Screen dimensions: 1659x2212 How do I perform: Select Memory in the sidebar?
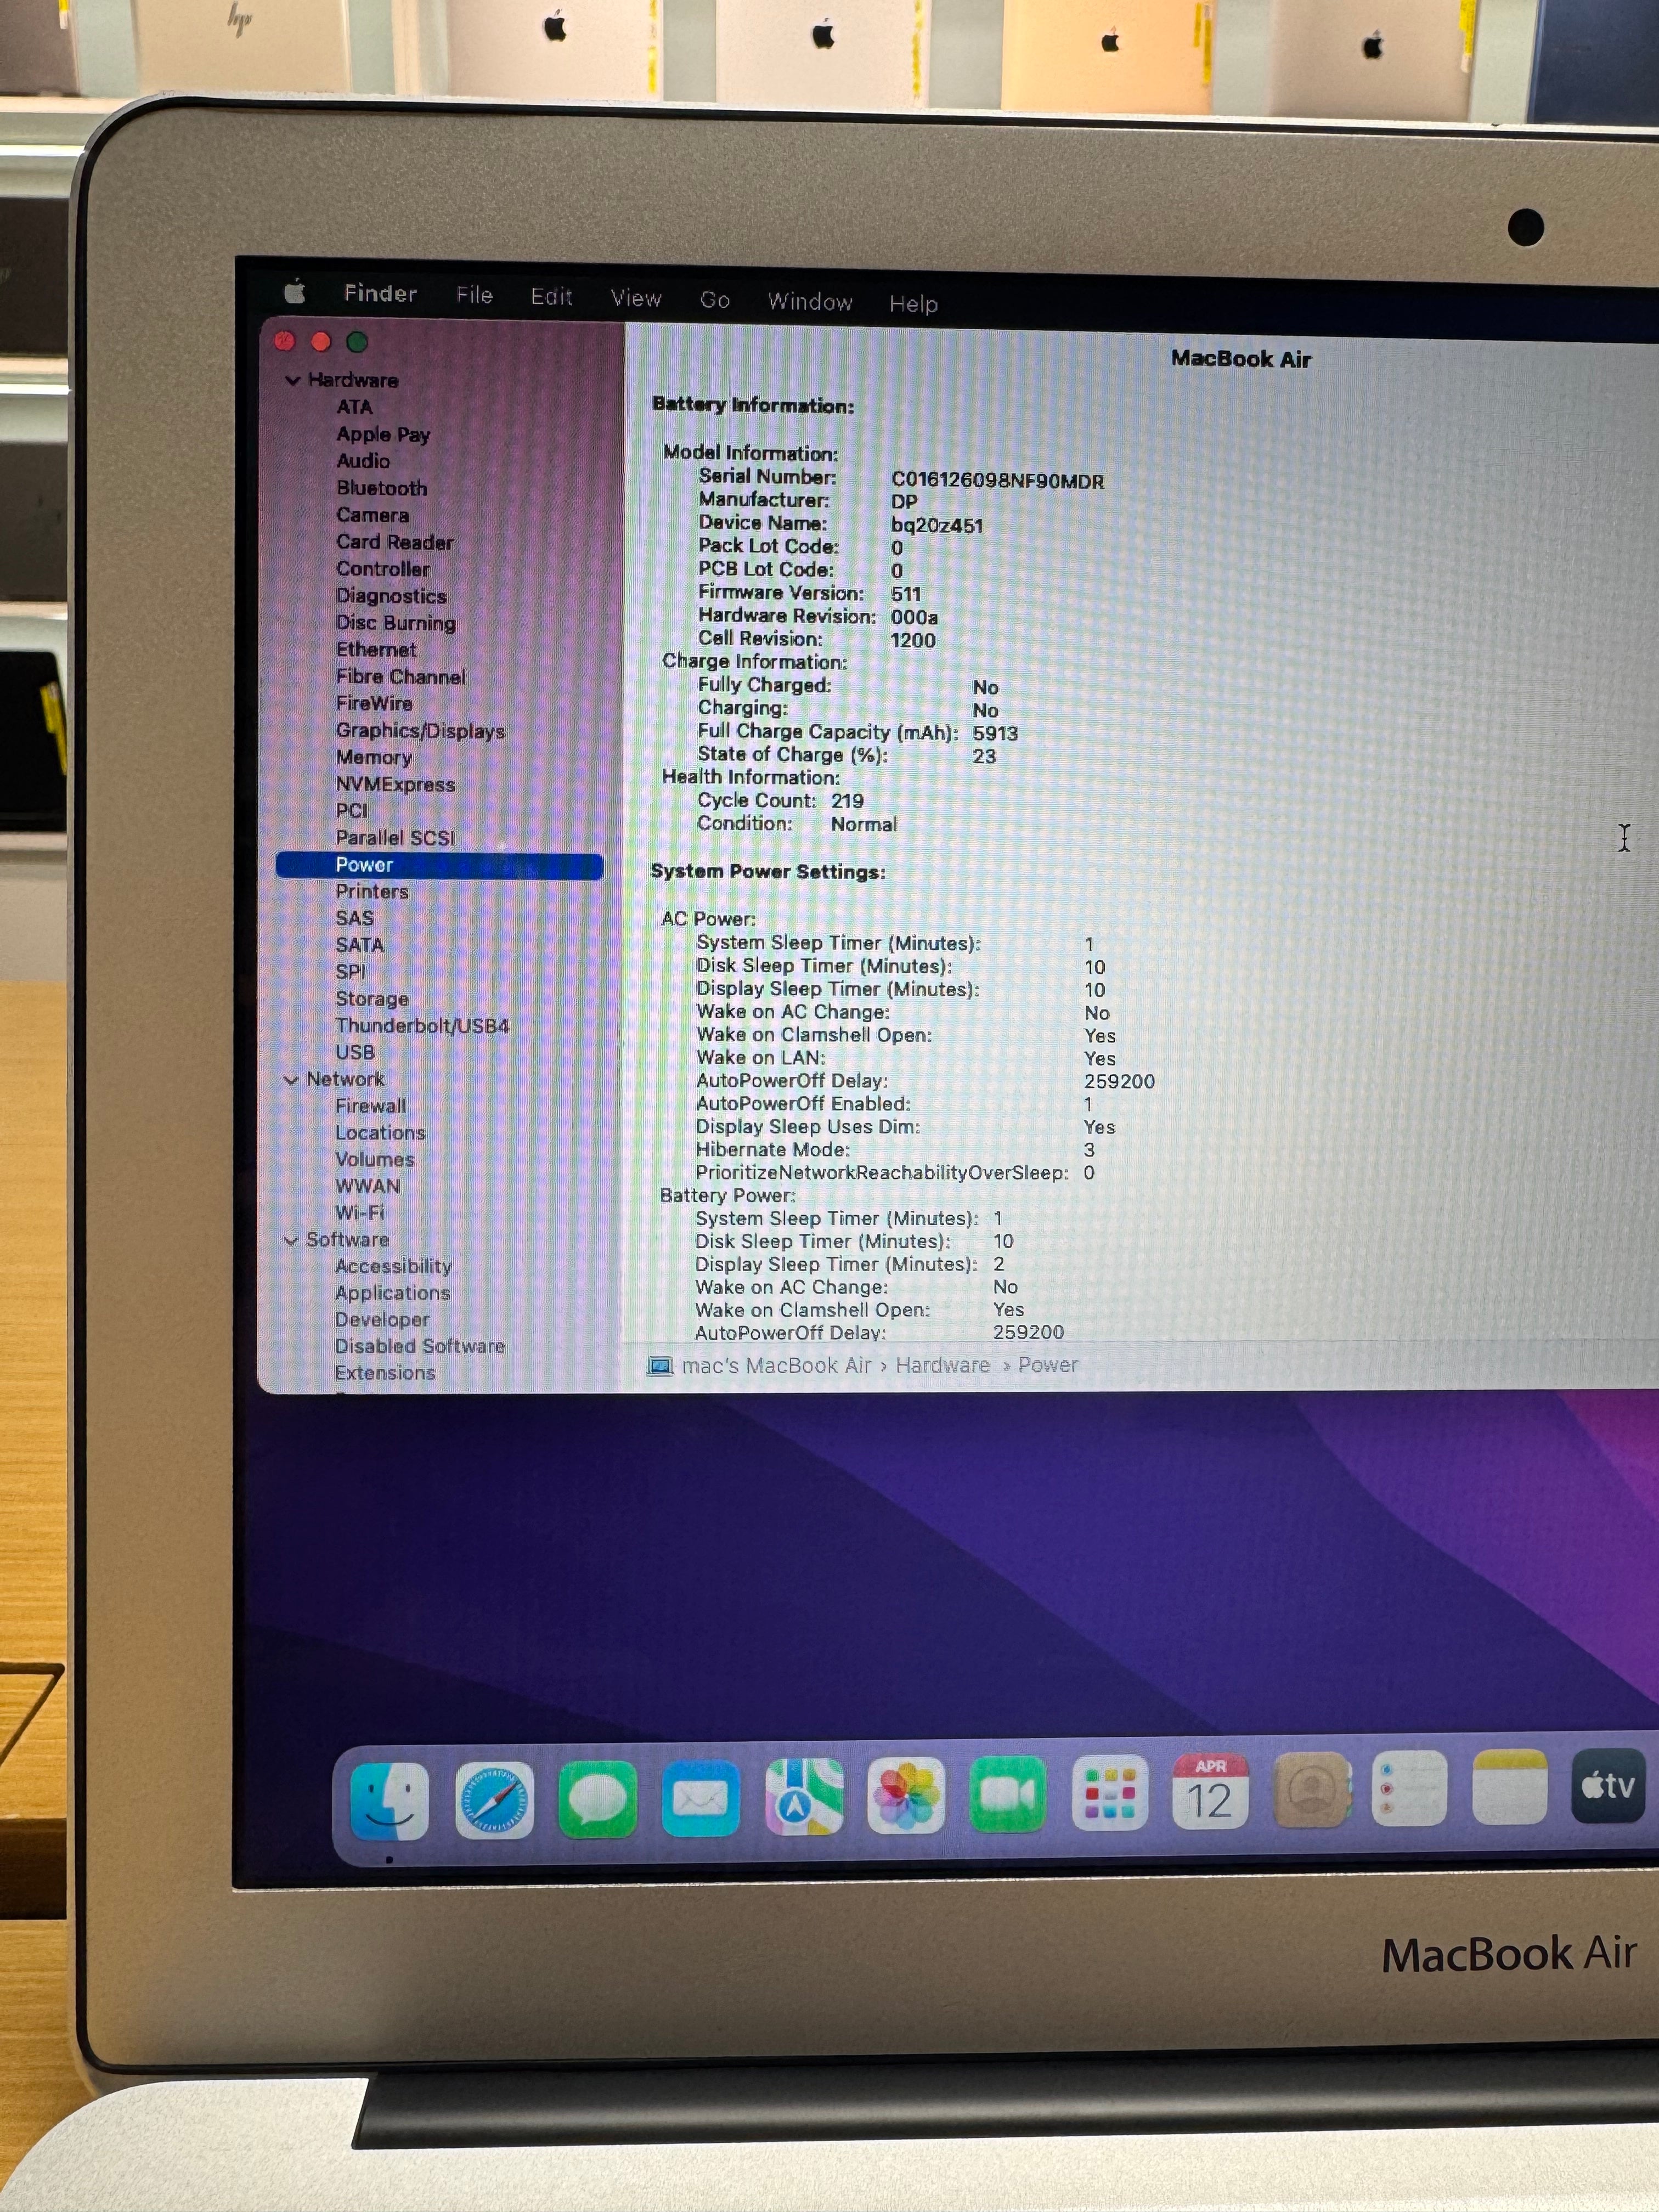[374, 758]
